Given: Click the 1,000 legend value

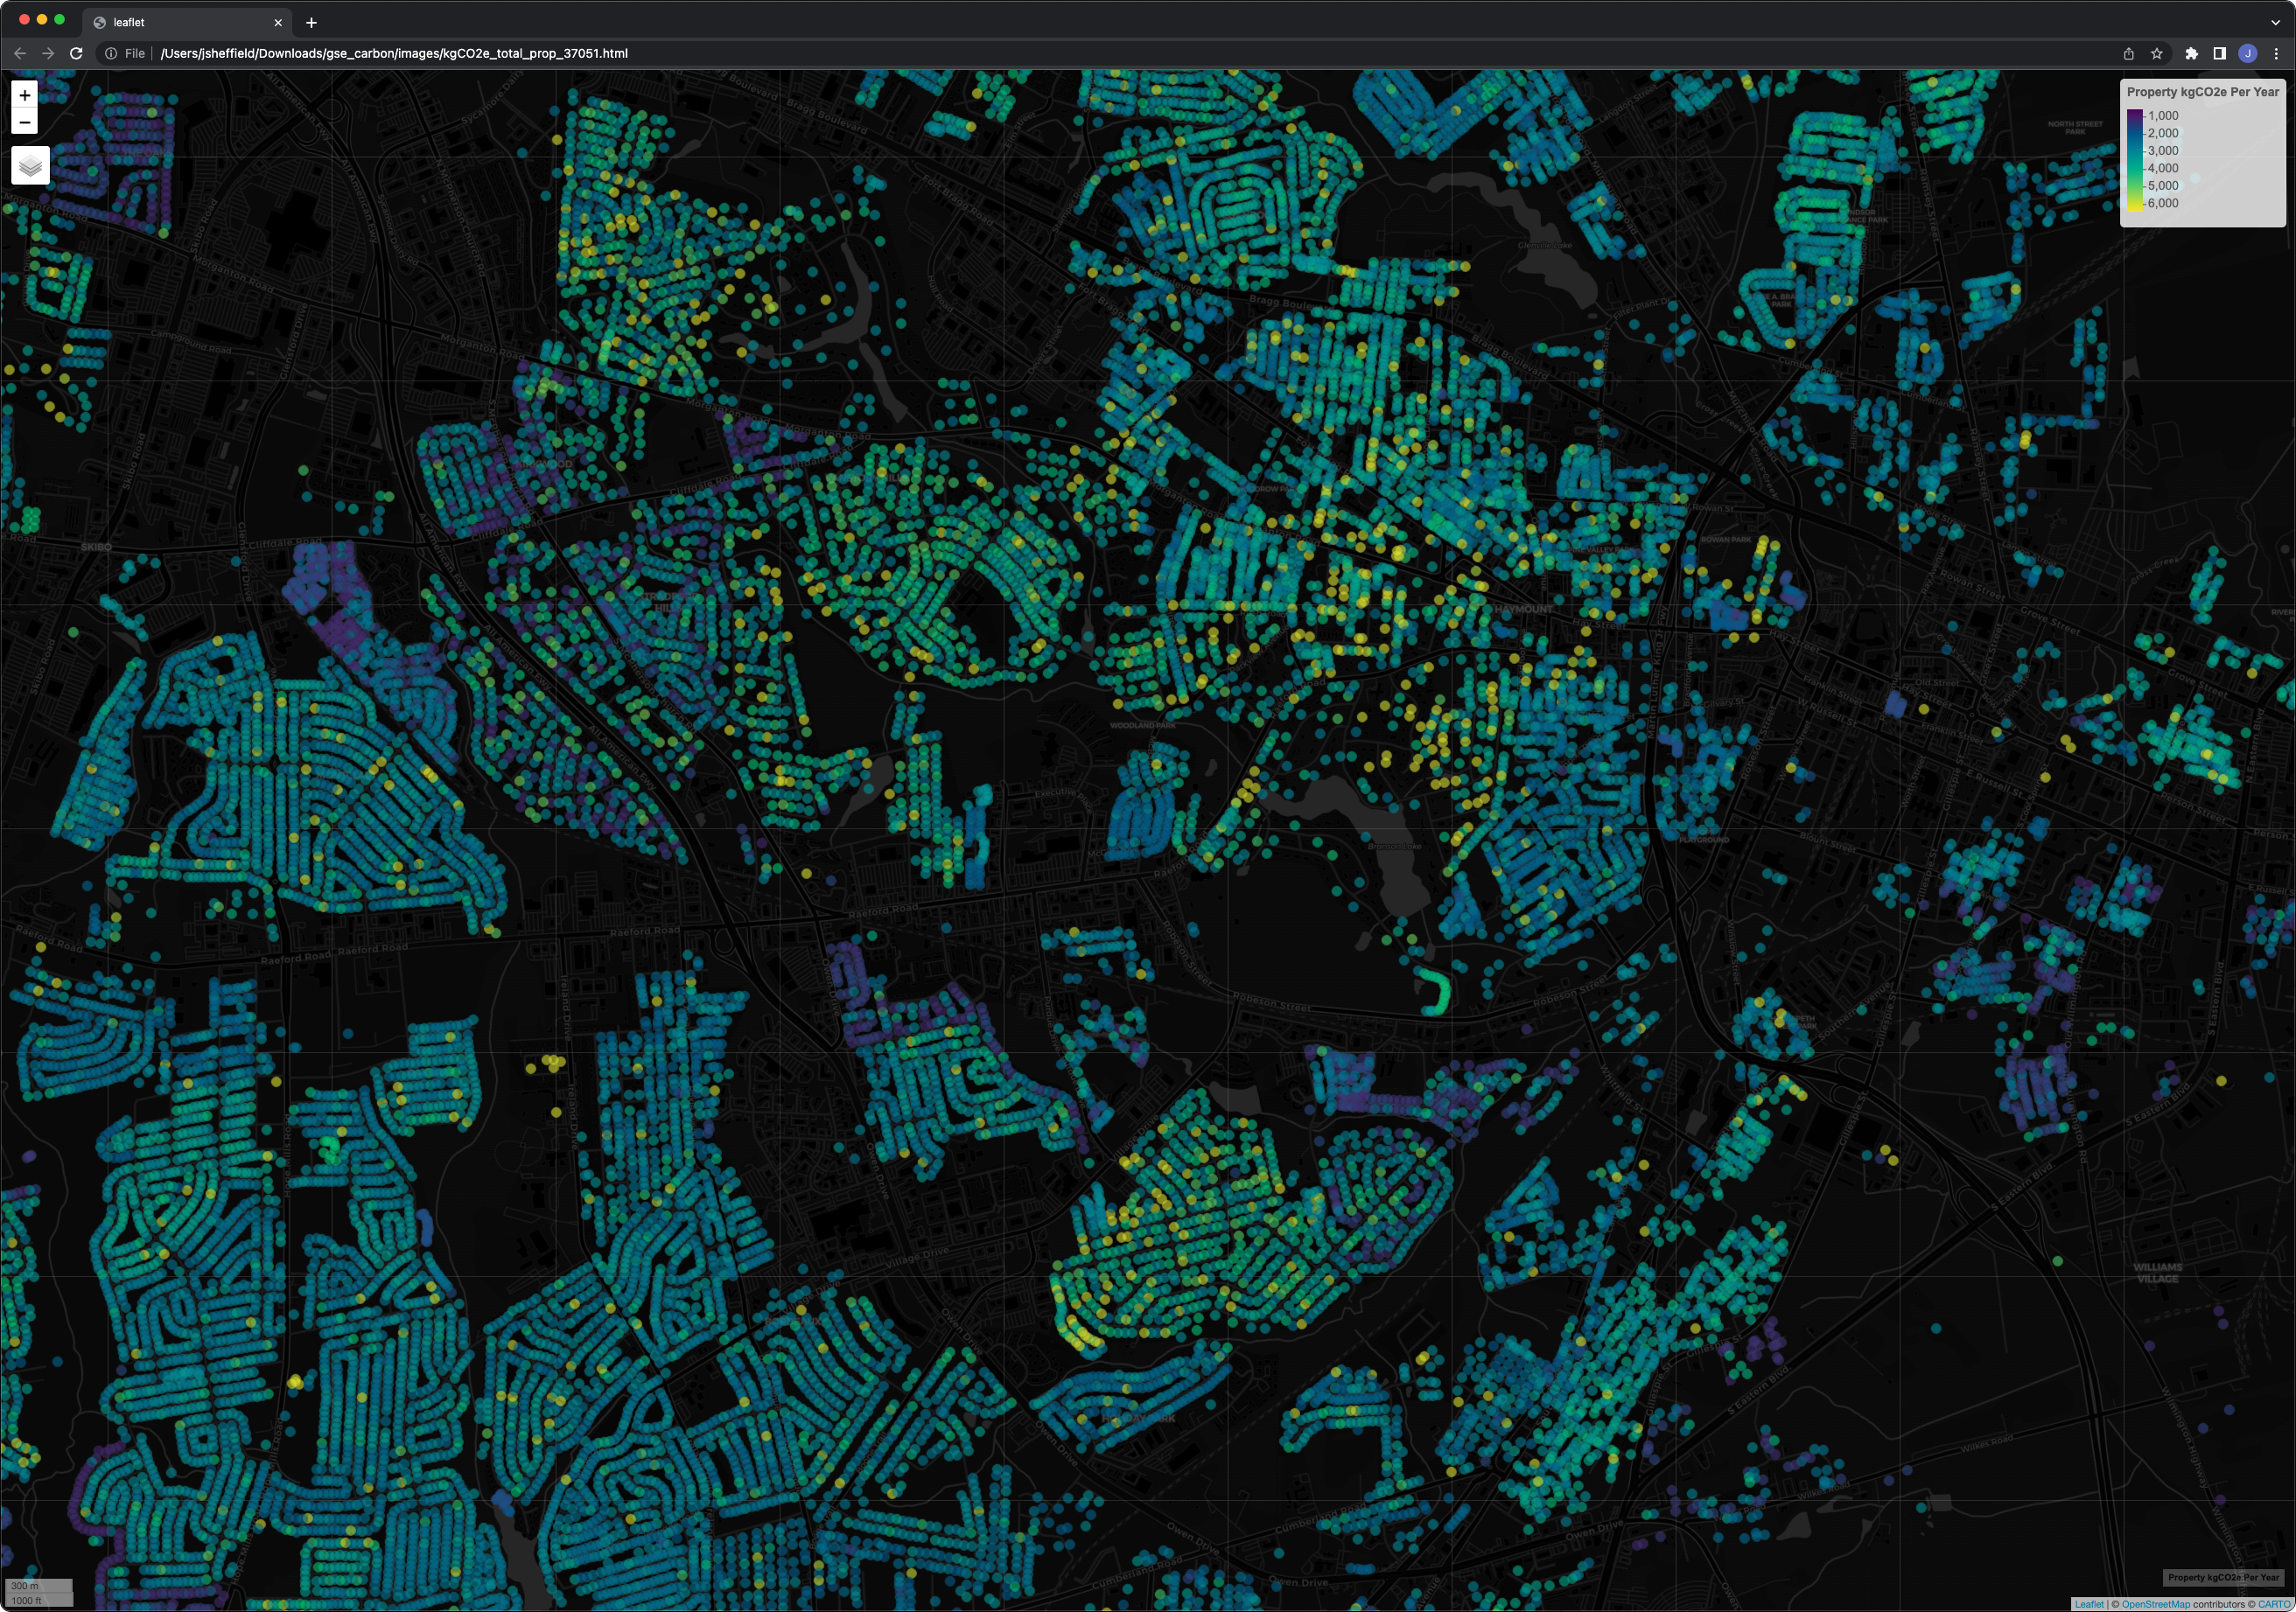Looking at the screenshot, I should pos(2162,116).
